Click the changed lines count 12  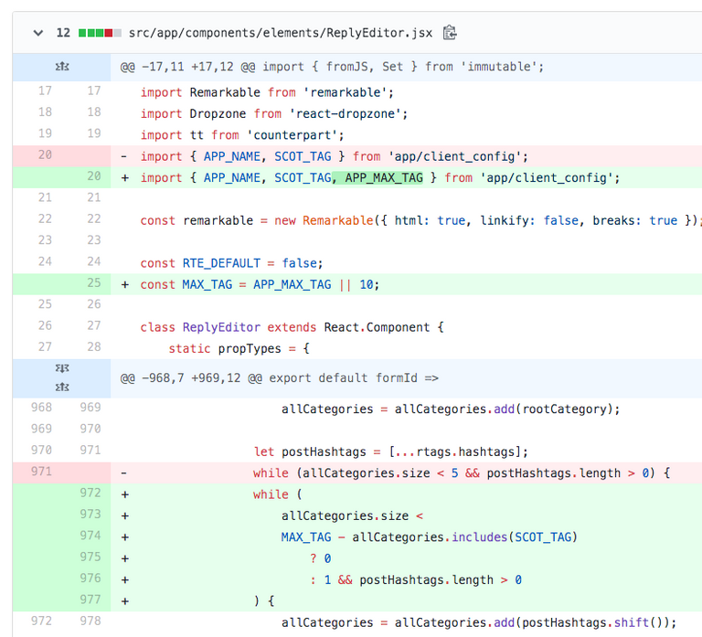63,33
